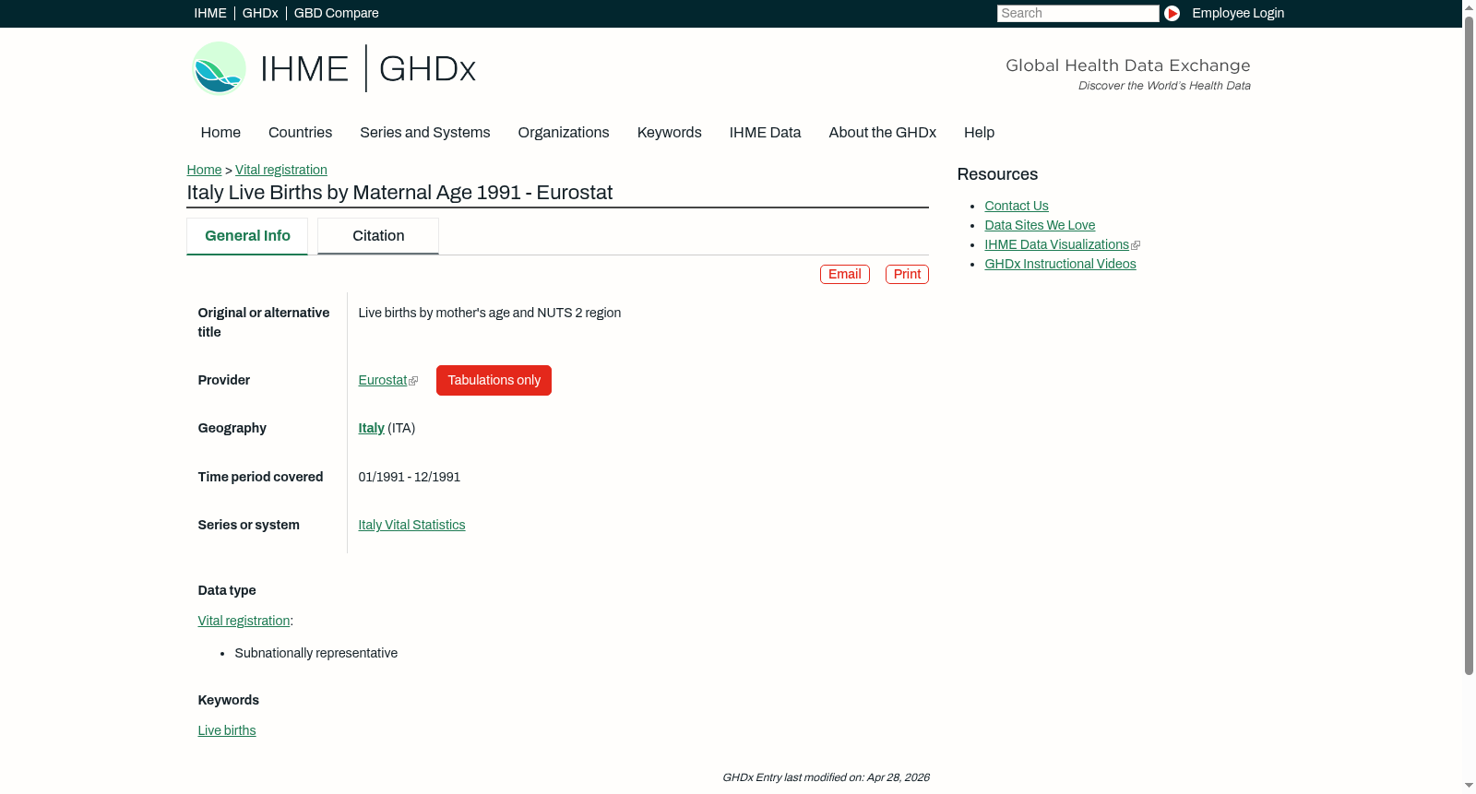Click the IHME leaf logo icon
Image resolution: width=1476 pixels, height=794 pixels.
pyautogui.click(x=220, y=68)
